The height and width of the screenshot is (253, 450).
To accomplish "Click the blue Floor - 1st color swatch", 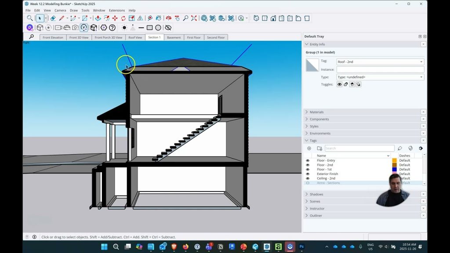I will pyautogui.click(x=394, y=170).
